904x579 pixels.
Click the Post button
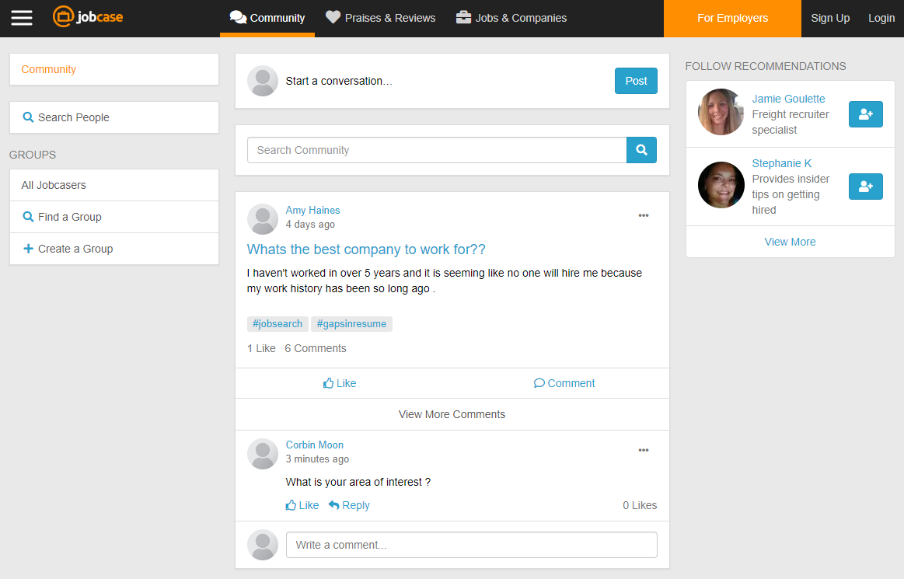[636, 81]
